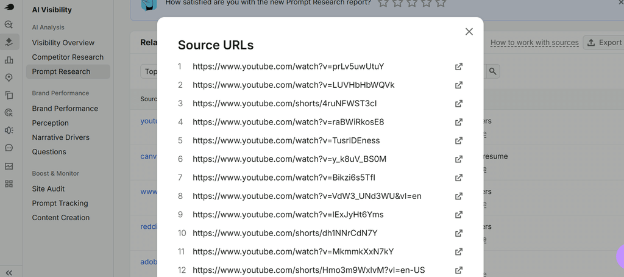Screen dimensions: 624x277
Task: Open external link for shorts 4ruNFWST3cI
Action: point(458,104)
